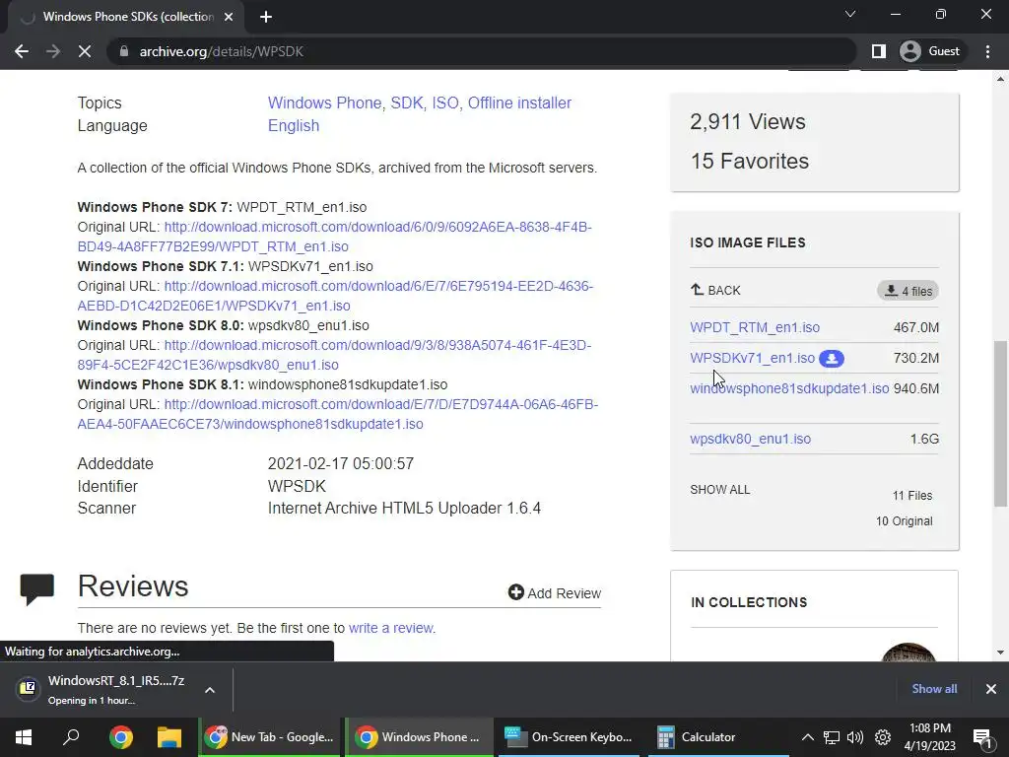
Task: Open Chrome's three-dot menu
Action: [x=987, y=51]
